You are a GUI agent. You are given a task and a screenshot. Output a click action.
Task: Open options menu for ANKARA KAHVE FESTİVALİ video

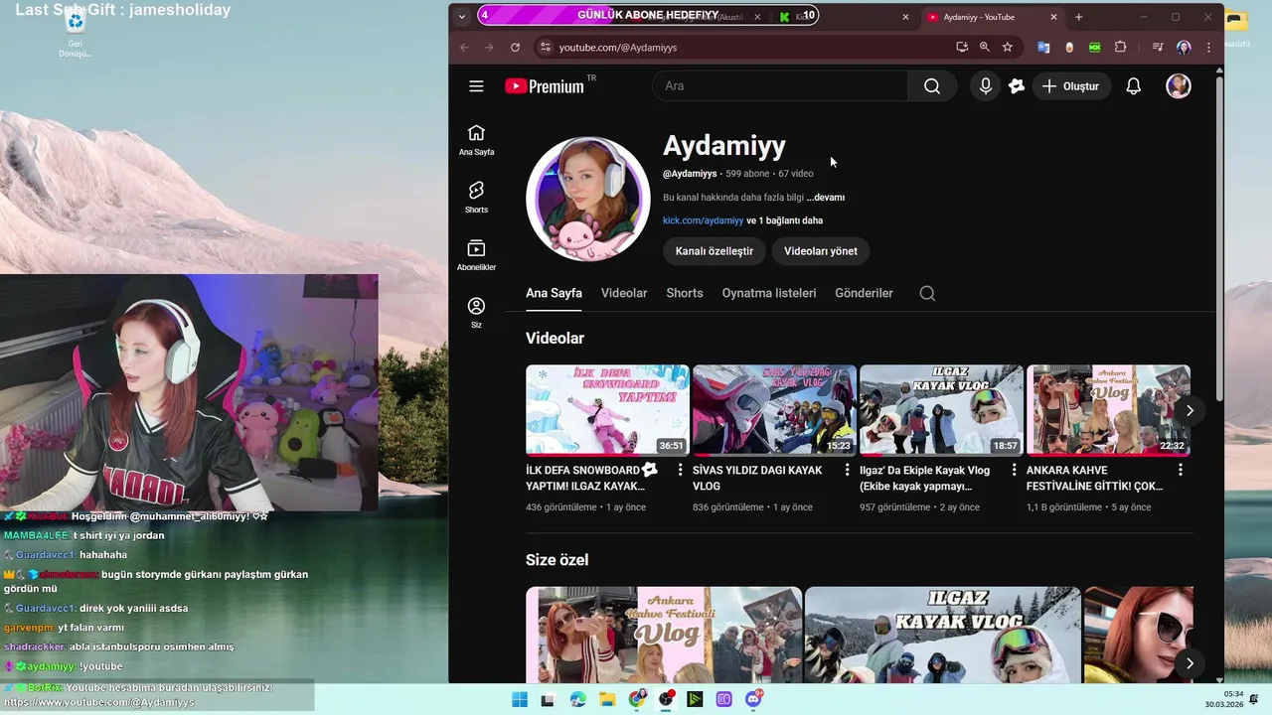coord(1181,470)
